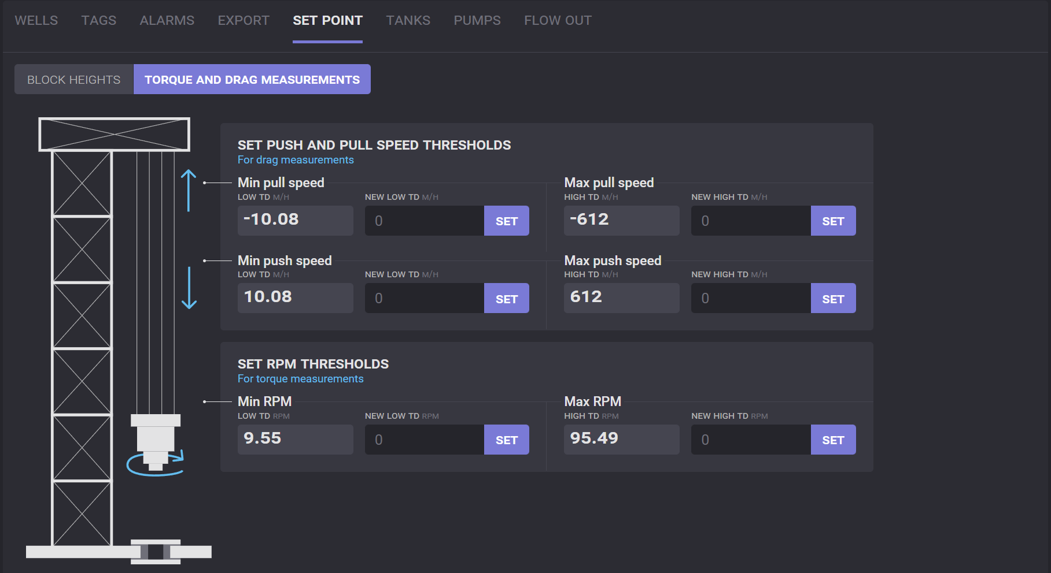Click the Min RPM new low input
The width and height of the screenshot is (1051, 573).
point(425,440)
